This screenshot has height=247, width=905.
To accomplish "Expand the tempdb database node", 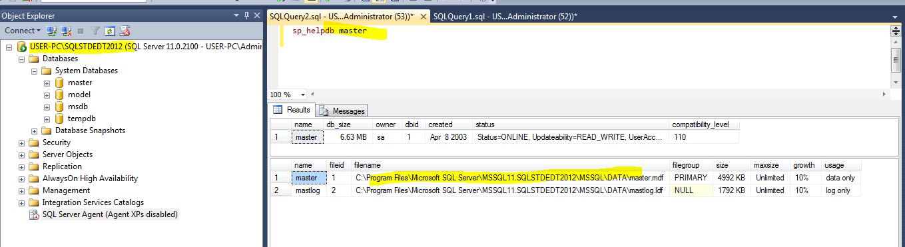I will (x=47, y=119).
